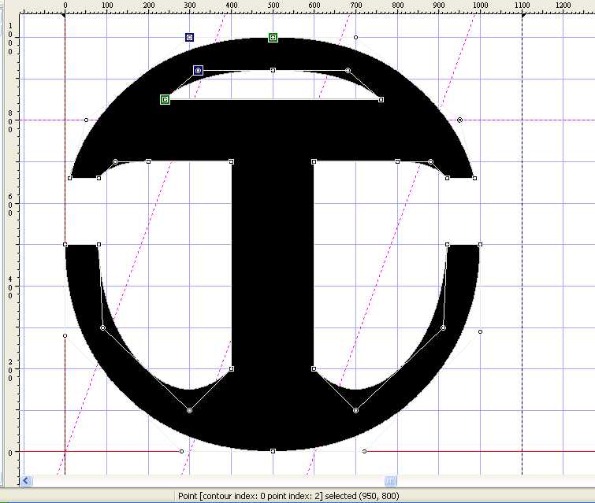Select the point at the T stem's upper right corner

(314, 162)
